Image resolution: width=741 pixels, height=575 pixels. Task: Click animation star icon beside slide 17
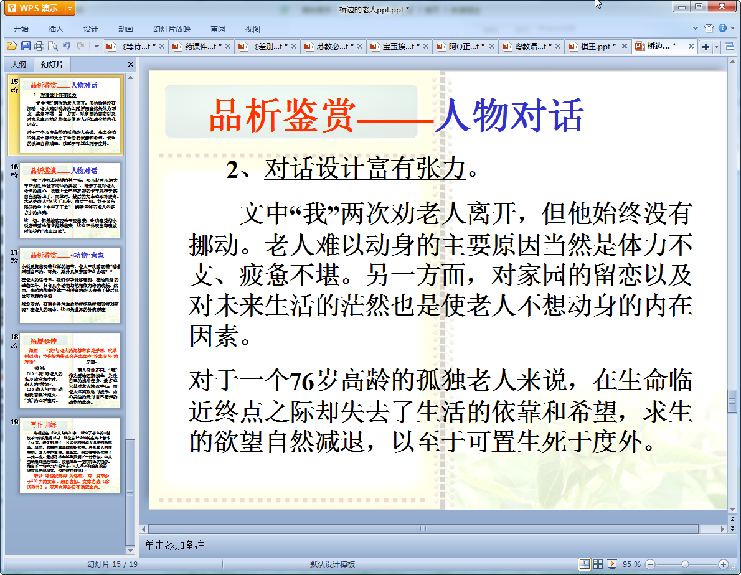(x=14, y=260)
